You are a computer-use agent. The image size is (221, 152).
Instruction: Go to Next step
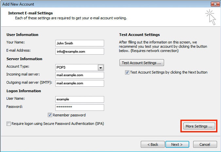click(x=177, y=144)
